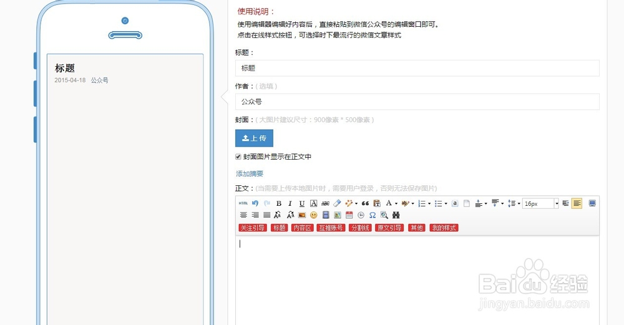Click the line height icon
624x325 pixels.
512,203
